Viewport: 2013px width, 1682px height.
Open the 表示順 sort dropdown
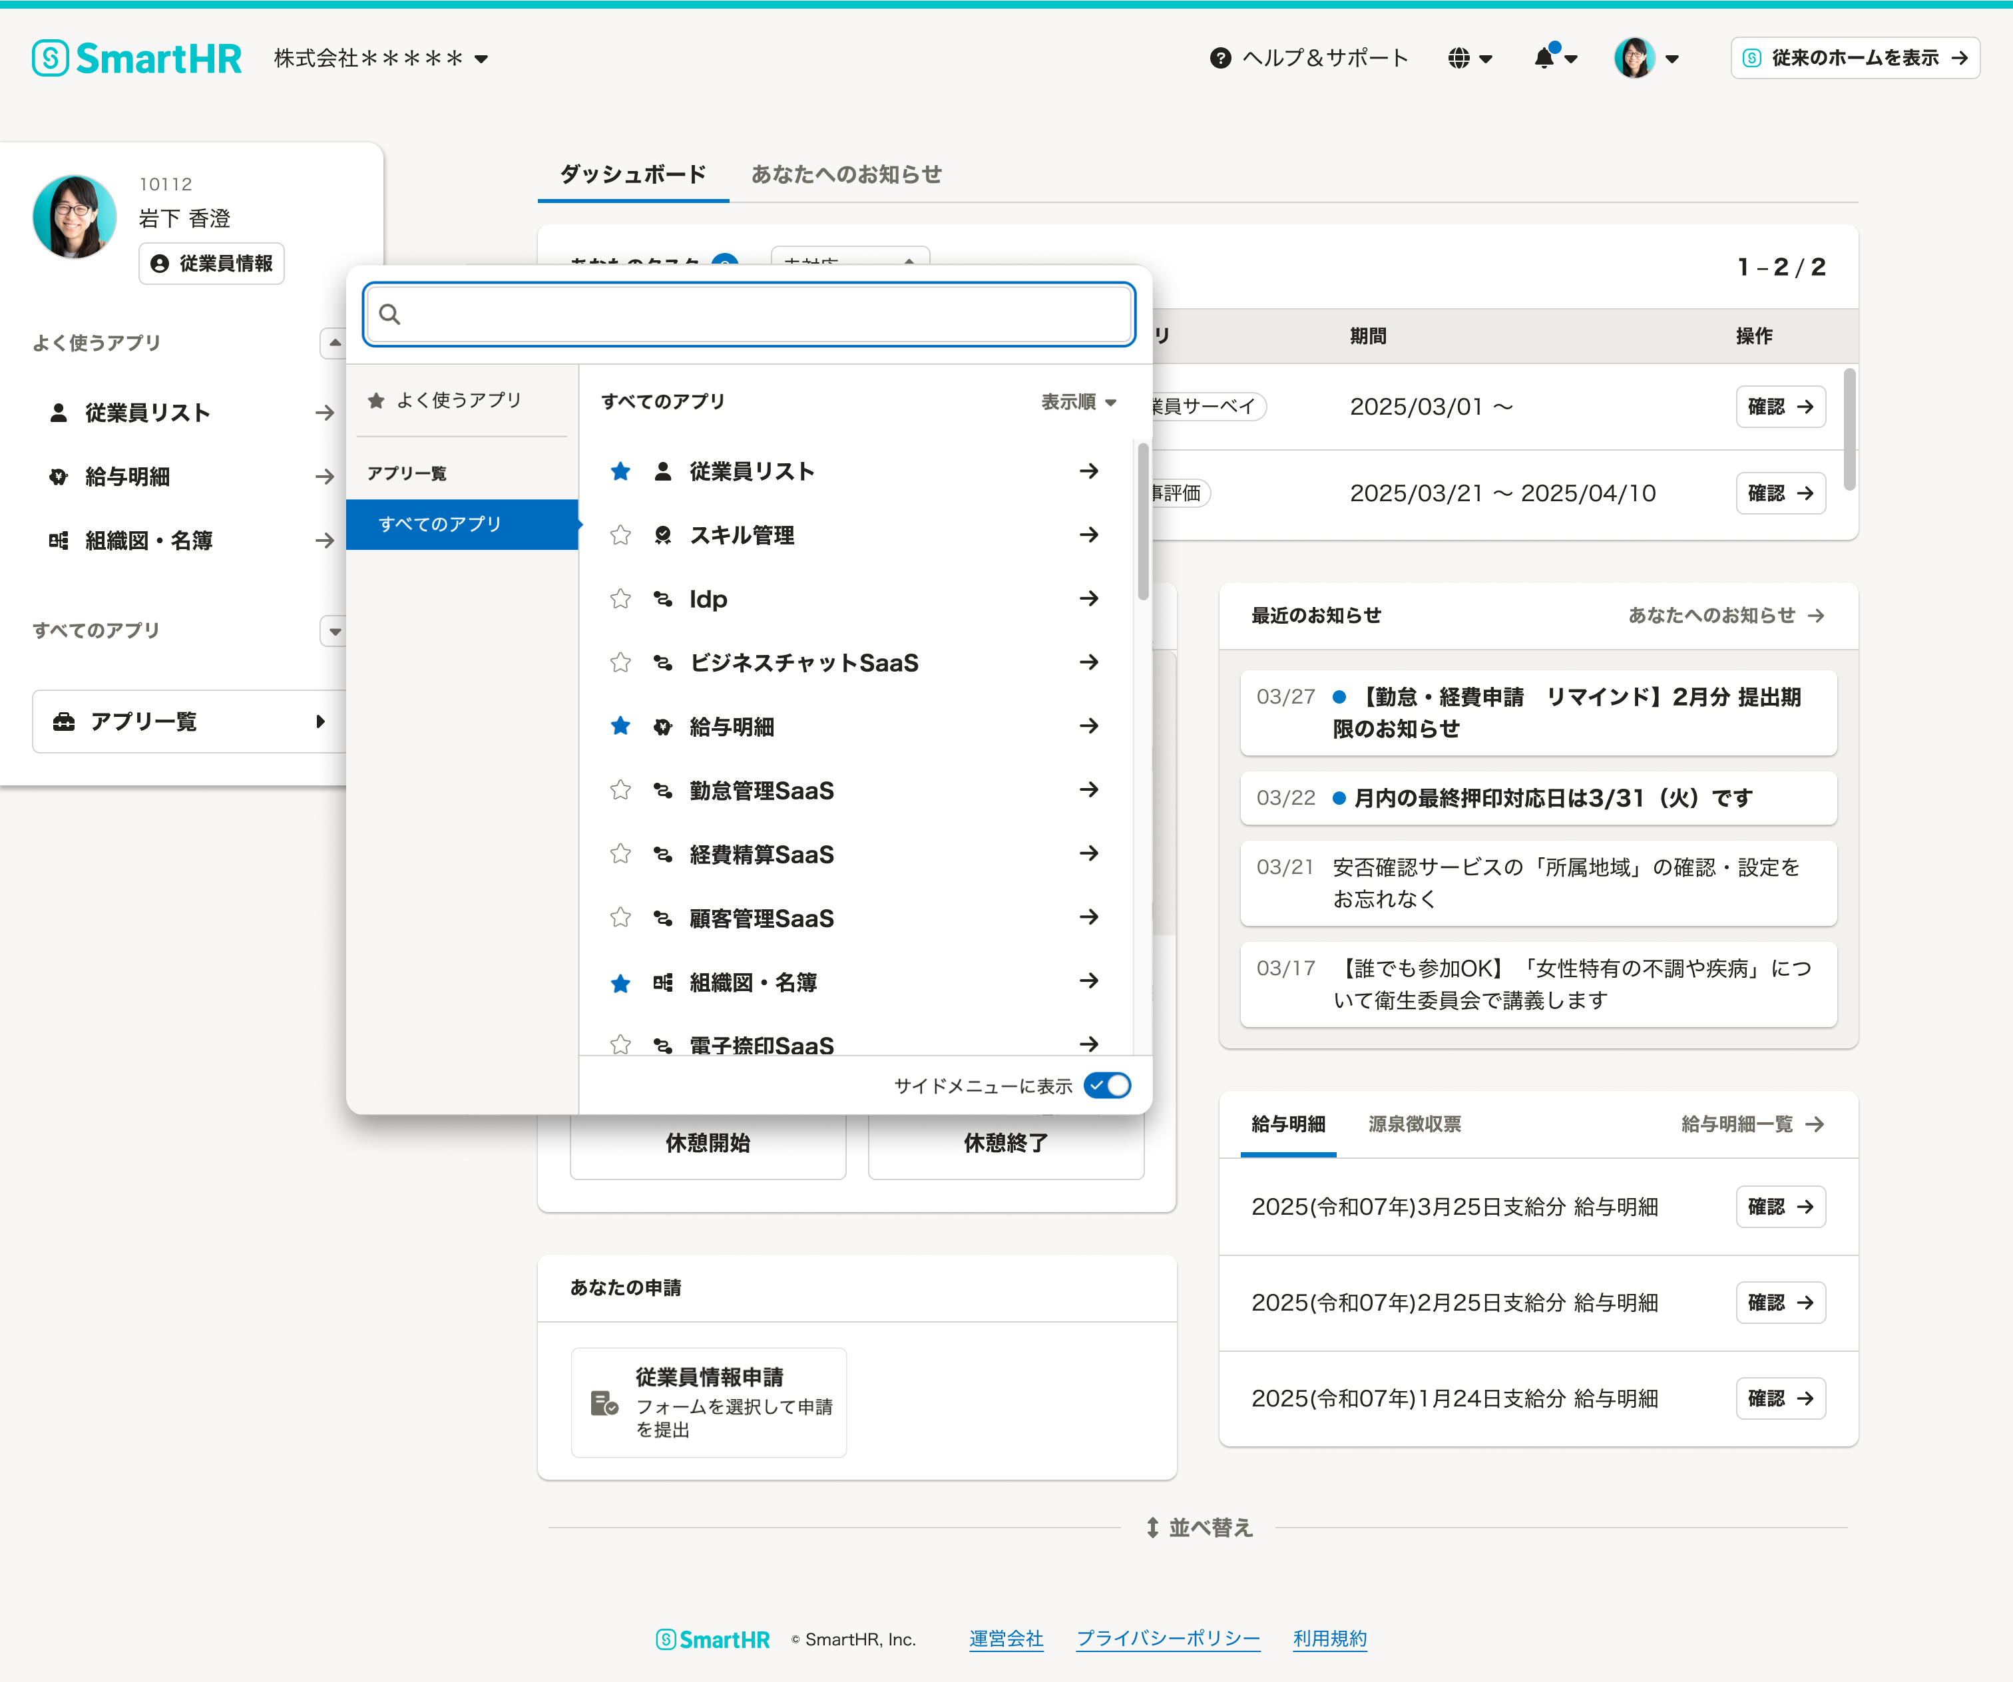click(x=1074, y=403)
